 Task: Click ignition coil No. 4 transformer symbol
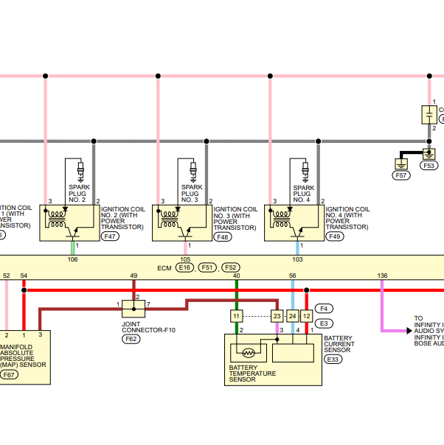pos(281,219)
